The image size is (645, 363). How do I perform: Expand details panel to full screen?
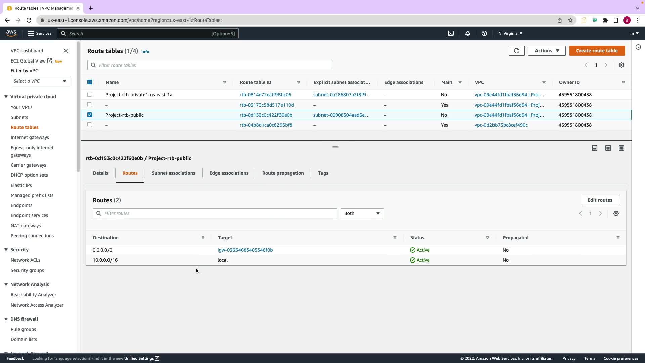pos(621,148)
